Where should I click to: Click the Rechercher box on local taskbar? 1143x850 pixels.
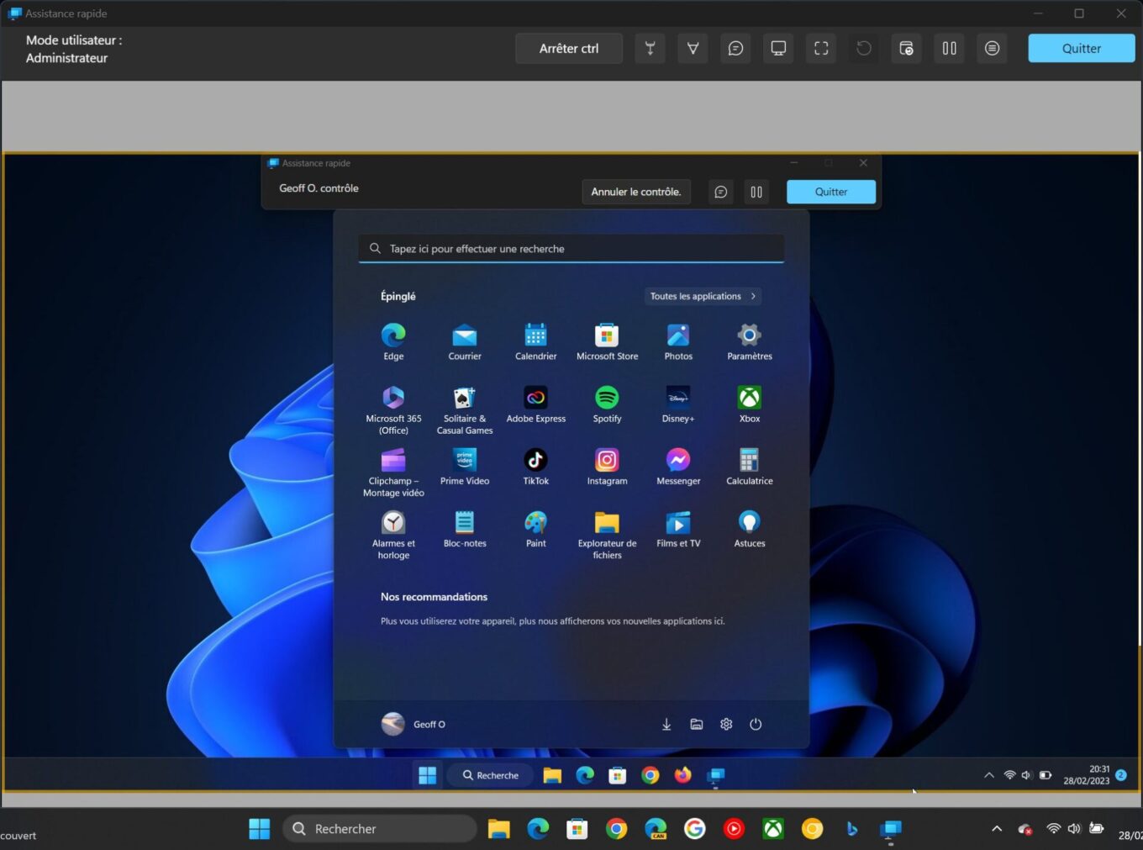tap(380, 829)
